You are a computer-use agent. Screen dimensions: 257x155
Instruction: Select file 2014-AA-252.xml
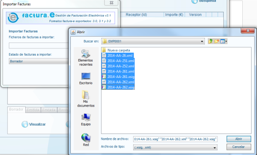pos(118,66)
